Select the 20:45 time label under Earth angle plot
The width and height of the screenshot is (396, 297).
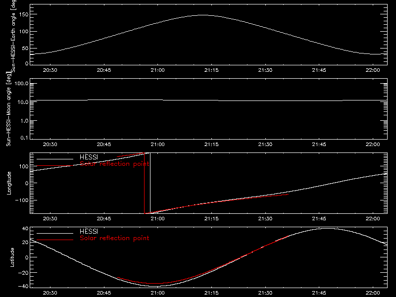104,70
